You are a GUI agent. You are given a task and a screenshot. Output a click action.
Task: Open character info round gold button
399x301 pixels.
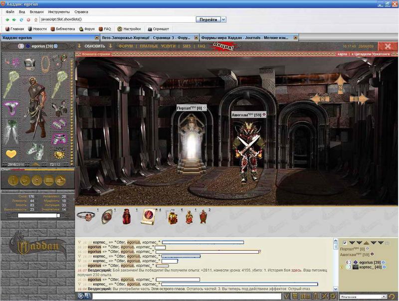(x=13, y=180)
